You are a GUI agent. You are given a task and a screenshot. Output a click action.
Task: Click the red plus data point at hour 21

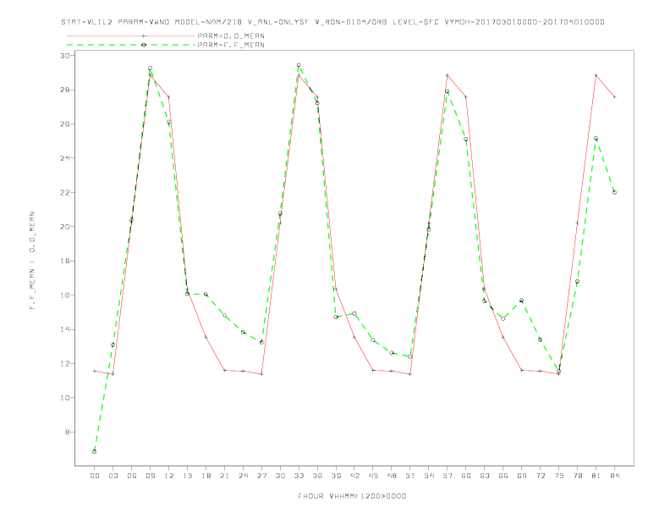pyautogui.click(x=224, y=370)
